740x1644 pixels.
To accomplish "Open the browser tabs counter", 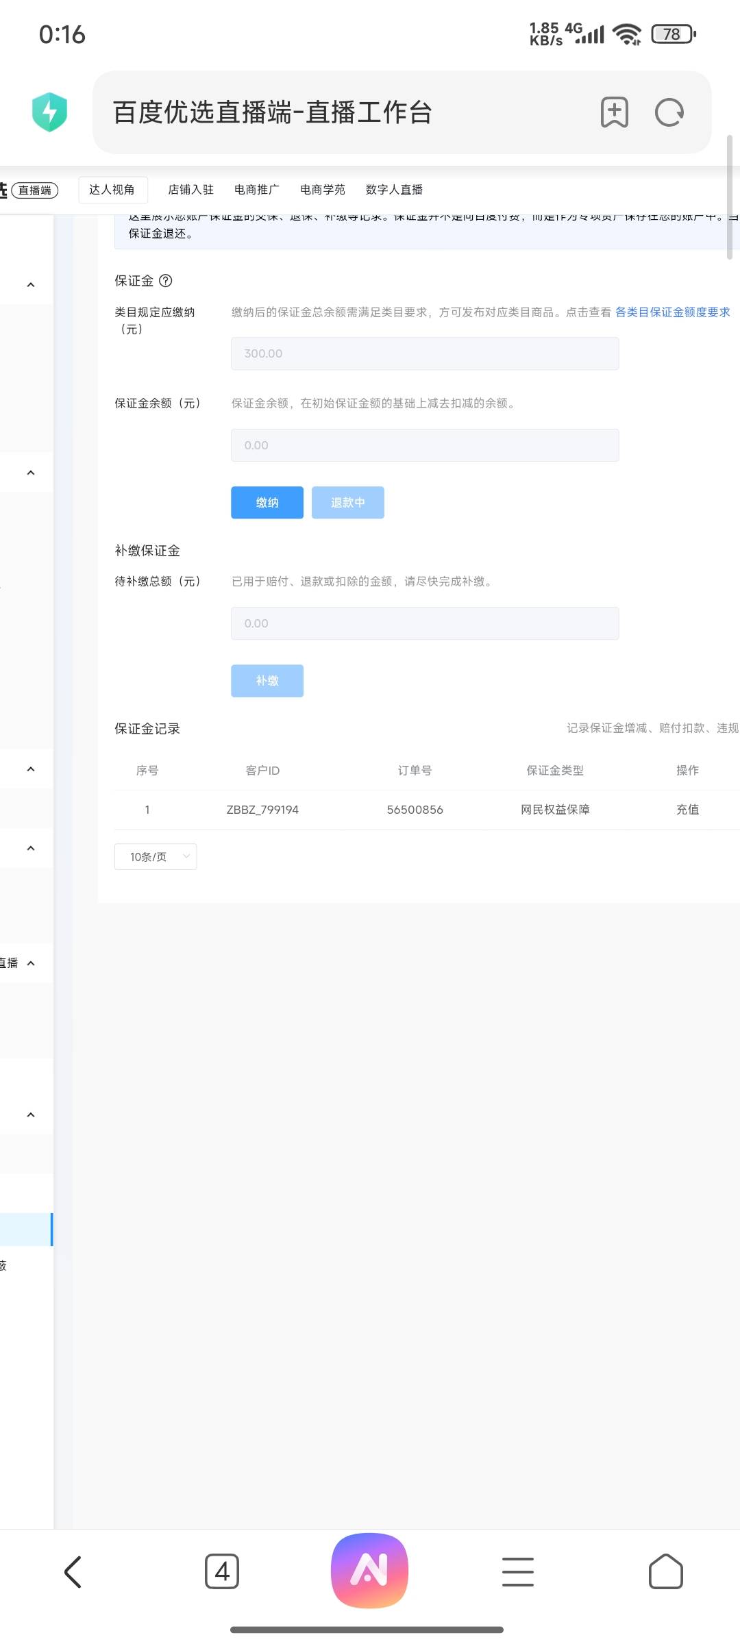I will pos(222,1571).
